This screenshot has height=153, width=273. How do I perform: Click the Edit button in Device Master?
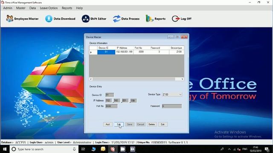[119, 125]
